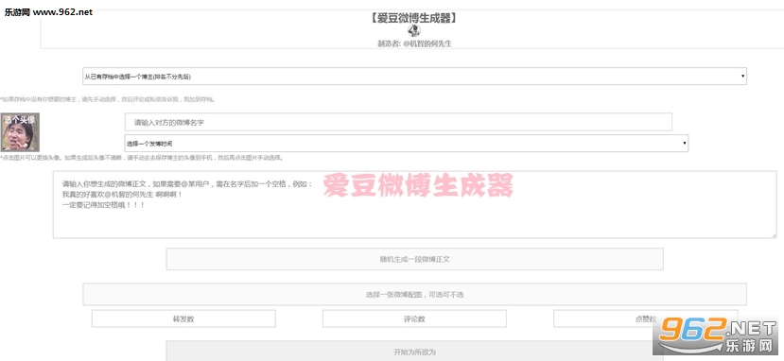The width and height of the screenshot is (784, 361).
Task: Click 随机生成一段微博正文 button
Action: [x=414, y=259]
